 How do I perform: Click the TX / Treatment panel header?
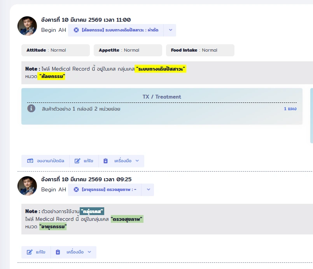tap(162, 97)
